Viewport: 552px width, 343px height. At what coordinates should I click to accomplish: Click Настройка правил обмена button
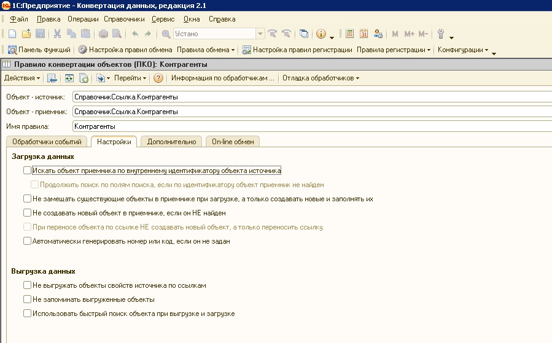(125, 50)
